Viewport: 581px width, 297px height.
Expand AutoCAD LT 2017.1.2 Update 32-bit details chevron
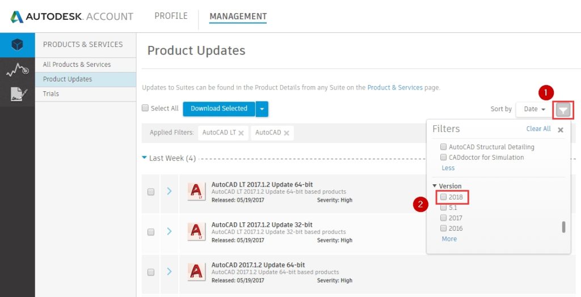tap(169, 232)
